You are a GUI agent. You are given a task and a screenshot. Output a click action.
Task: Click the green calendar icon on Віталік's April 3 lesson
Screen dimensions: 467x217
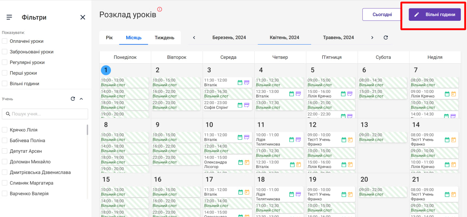point(240,83)
